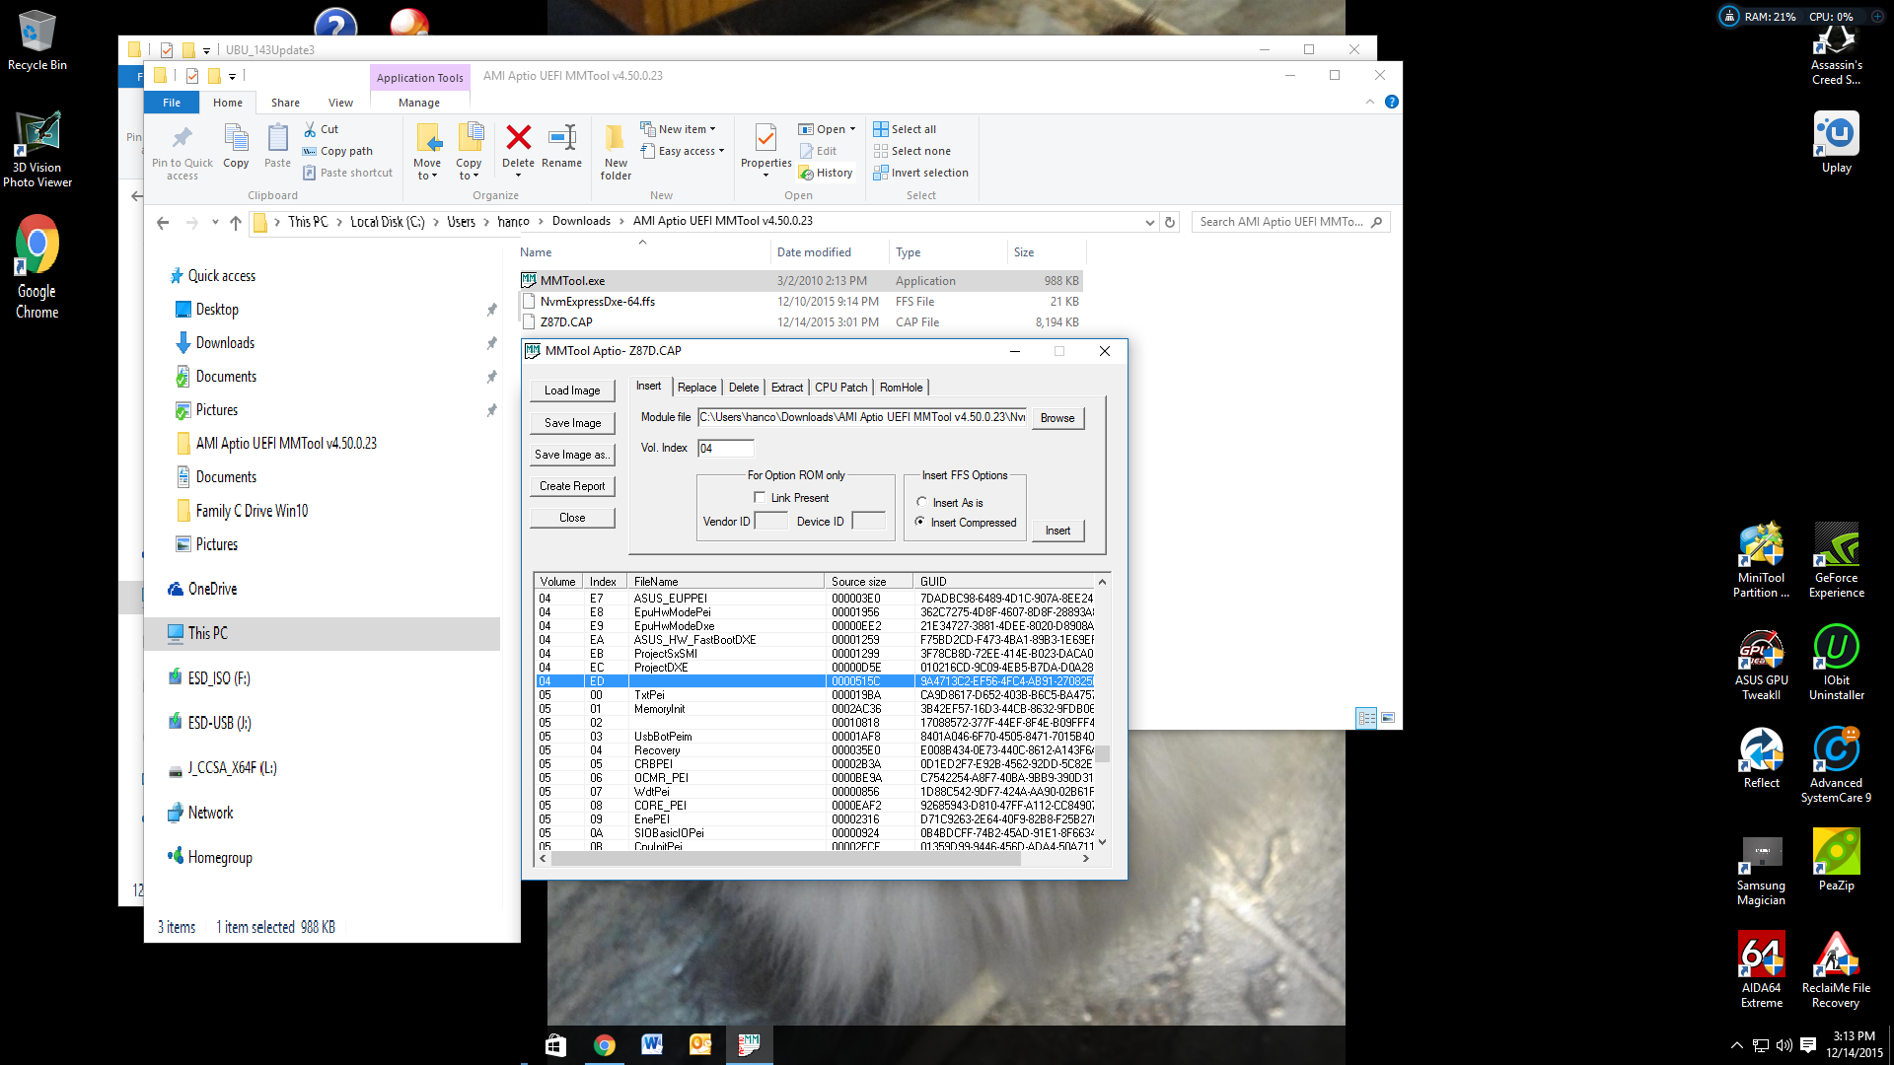The height and width of the screenshot is (1065, 1894).
Task: Open the Google Chrome desktop icon
Action: click(x=37, y=268)
